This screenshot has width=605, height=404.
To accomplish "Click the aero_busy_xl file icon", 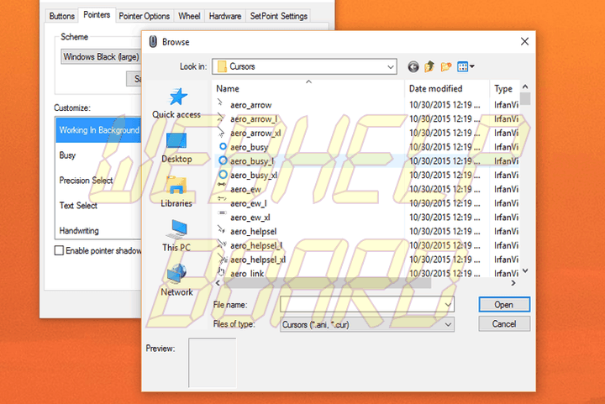I will (x=223, y=175).
